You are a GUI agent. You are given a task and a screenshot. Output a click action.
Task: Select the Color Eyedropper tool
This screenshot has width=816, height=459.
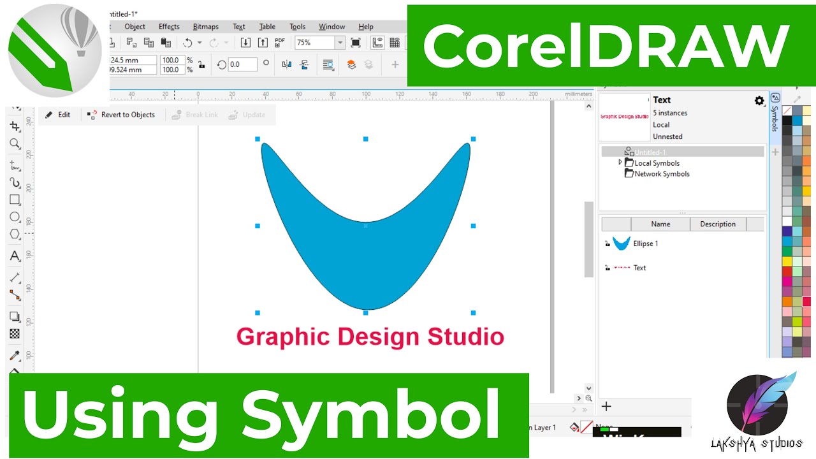tap(15, 356)
